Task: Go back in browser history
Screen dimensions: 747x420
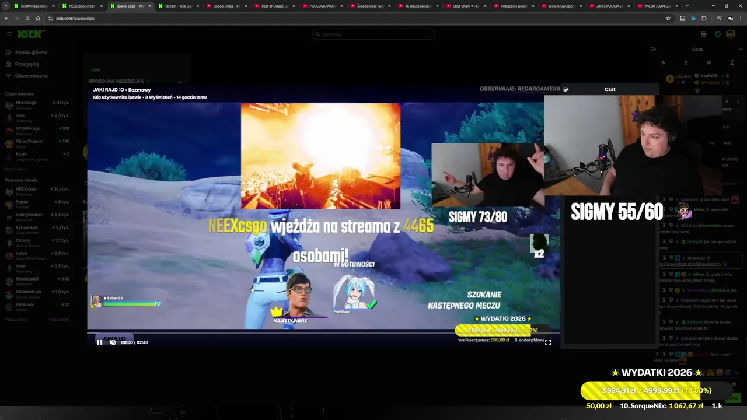Action: coord(6,19)
